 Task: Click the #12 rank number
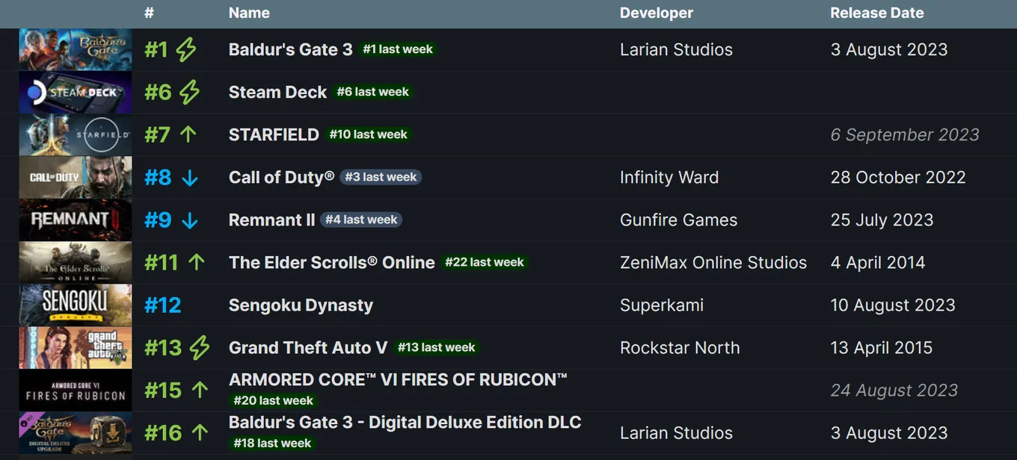[163, 305]
